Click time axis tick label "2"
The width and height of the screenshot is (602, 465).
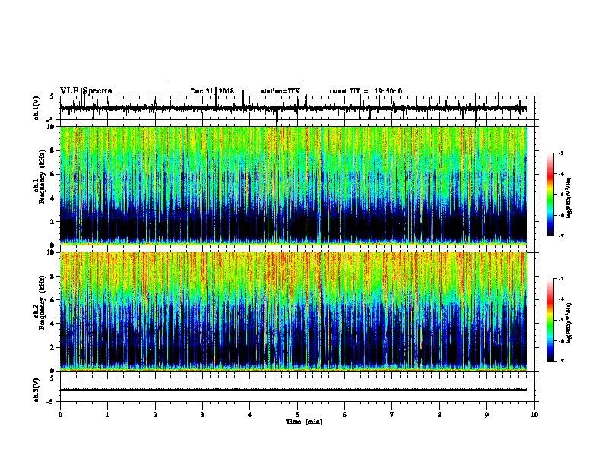(x=155, y=415)
